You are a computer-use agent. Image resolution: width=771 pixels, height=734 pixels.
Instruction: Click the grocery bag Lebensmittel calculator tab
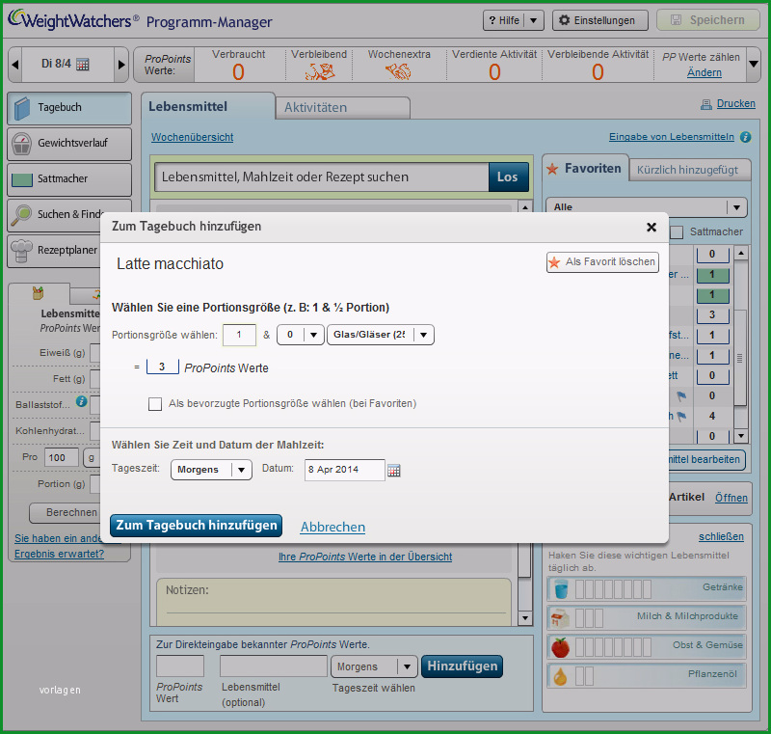pyautogui.click(x=39, y=293)
